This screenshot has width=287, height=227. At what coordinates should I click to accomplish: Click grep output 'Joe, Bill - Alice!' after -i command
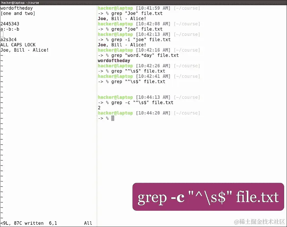point(122,45)
